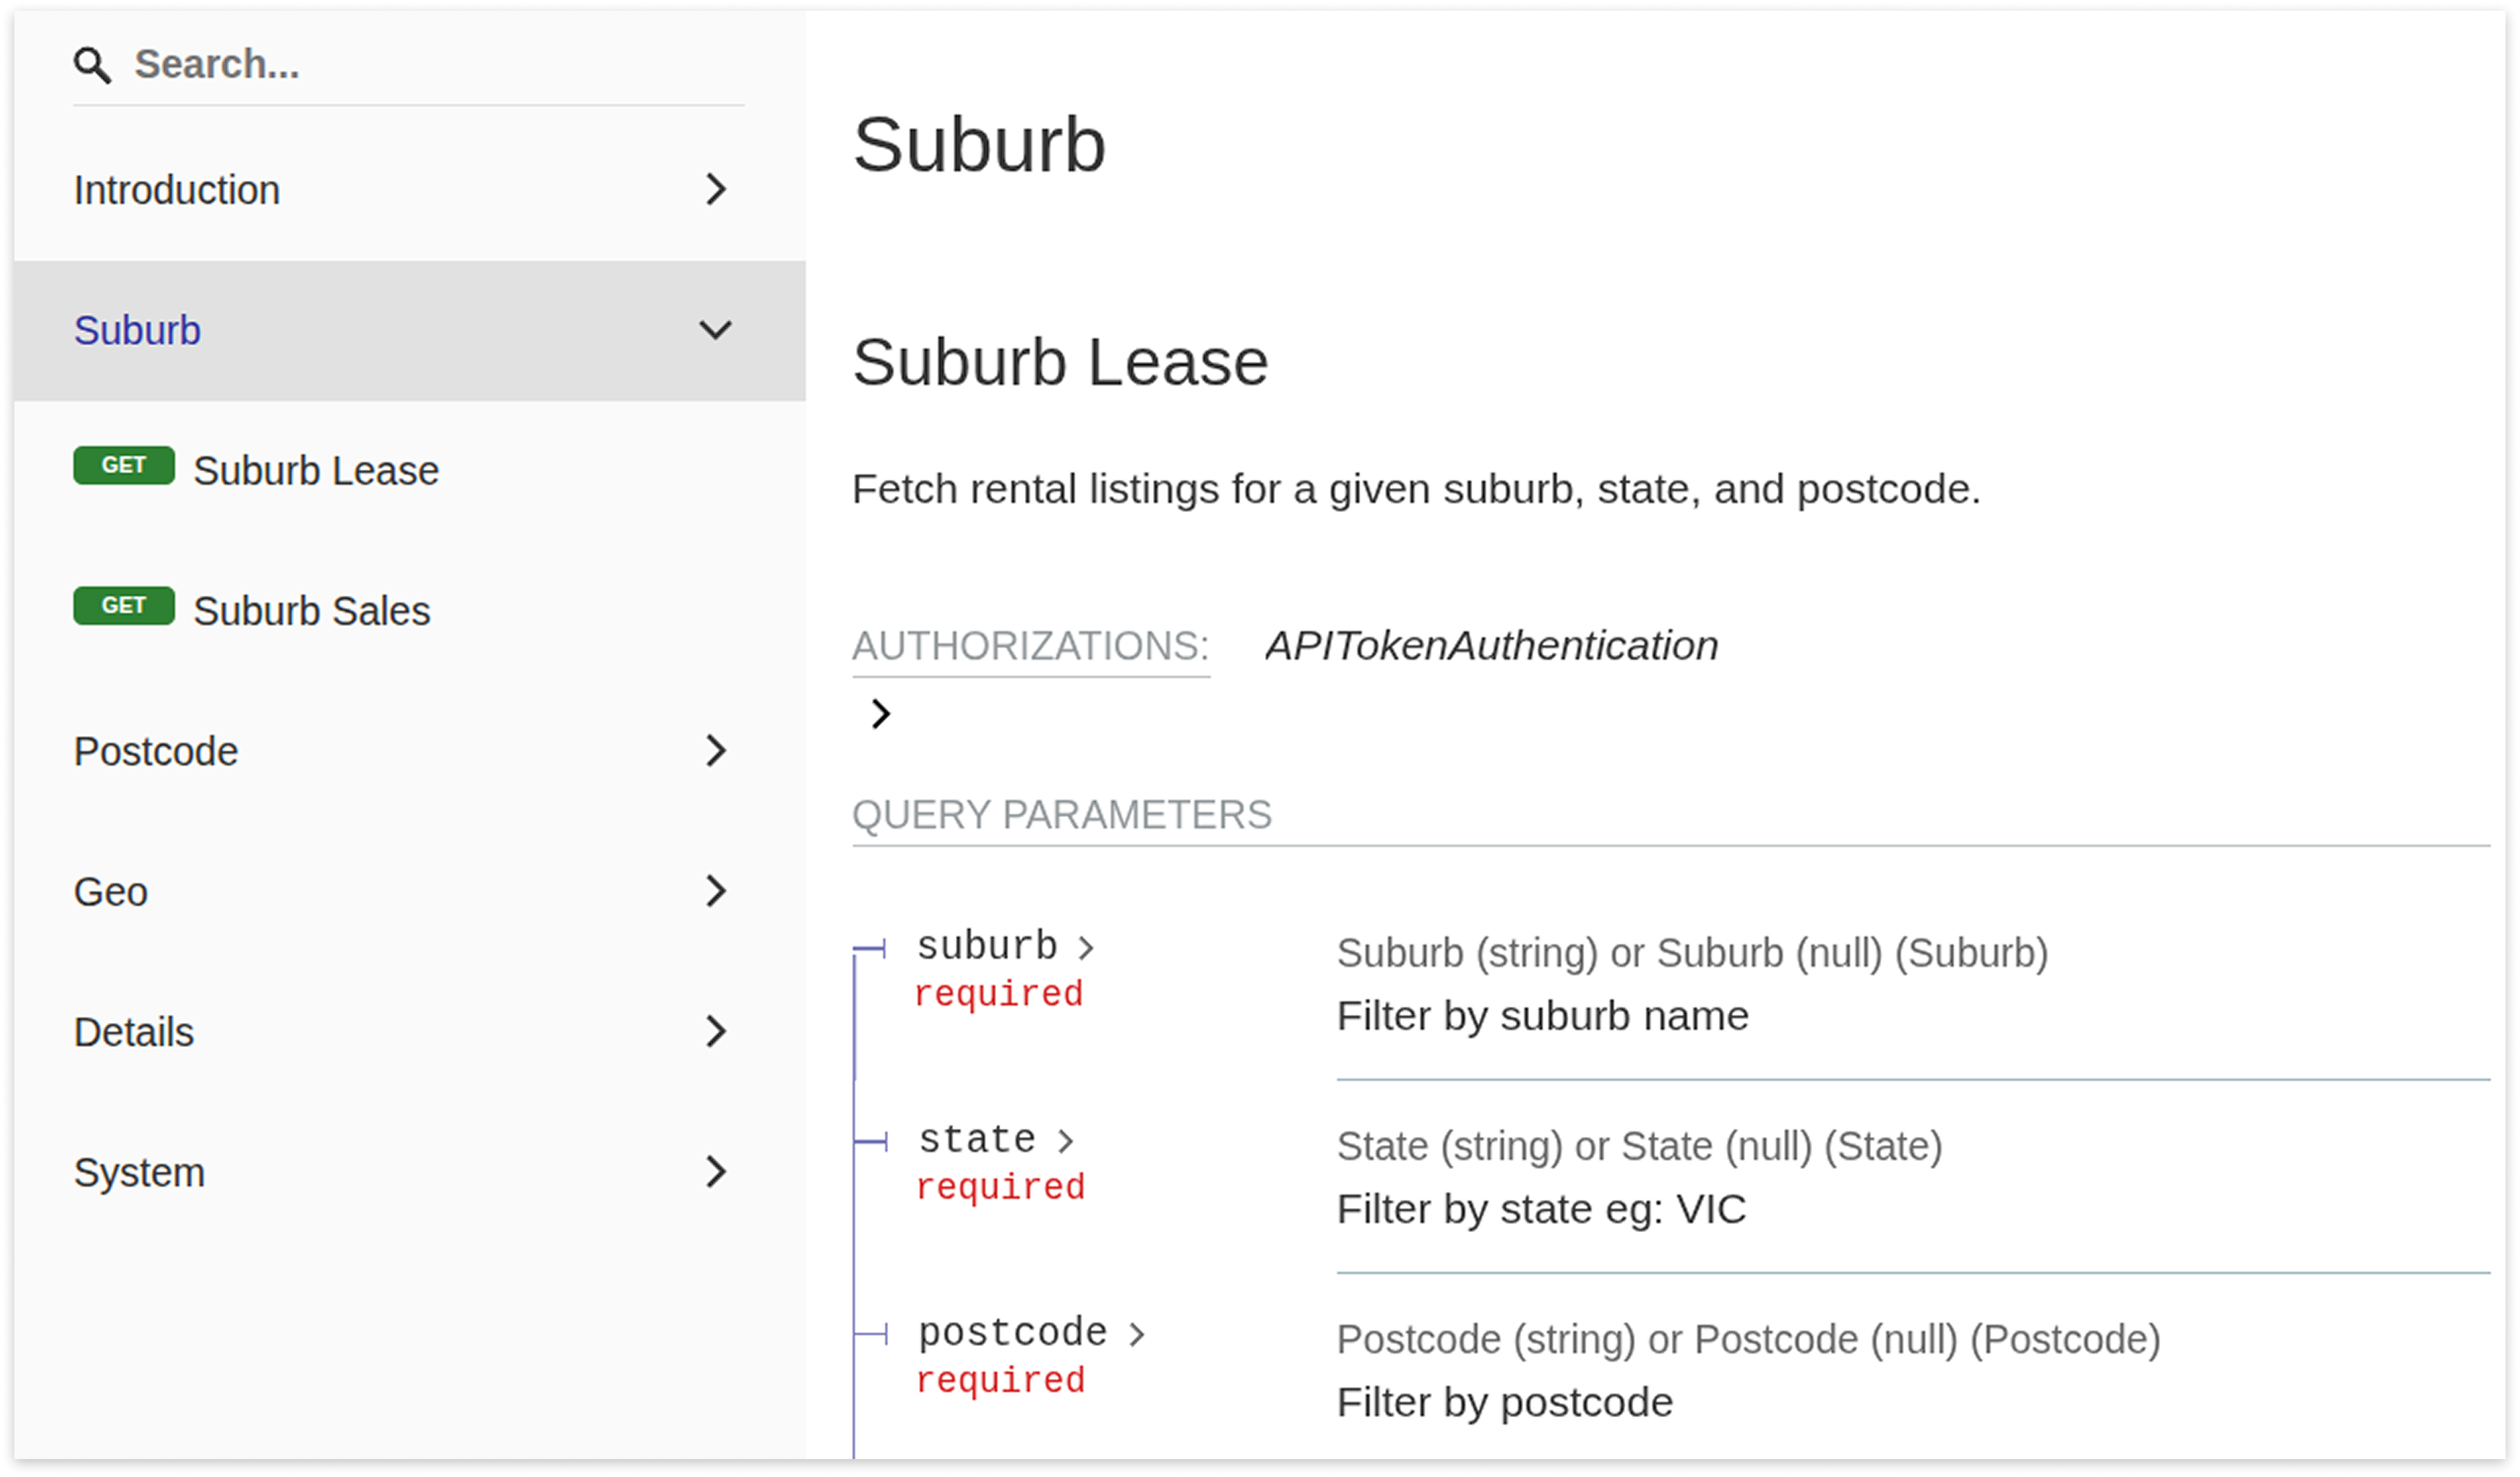Expand the System section arrow

715,1171
